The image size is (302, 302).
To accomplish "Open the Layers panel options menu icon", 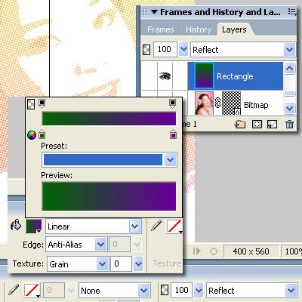I will [x=292, y=11].
